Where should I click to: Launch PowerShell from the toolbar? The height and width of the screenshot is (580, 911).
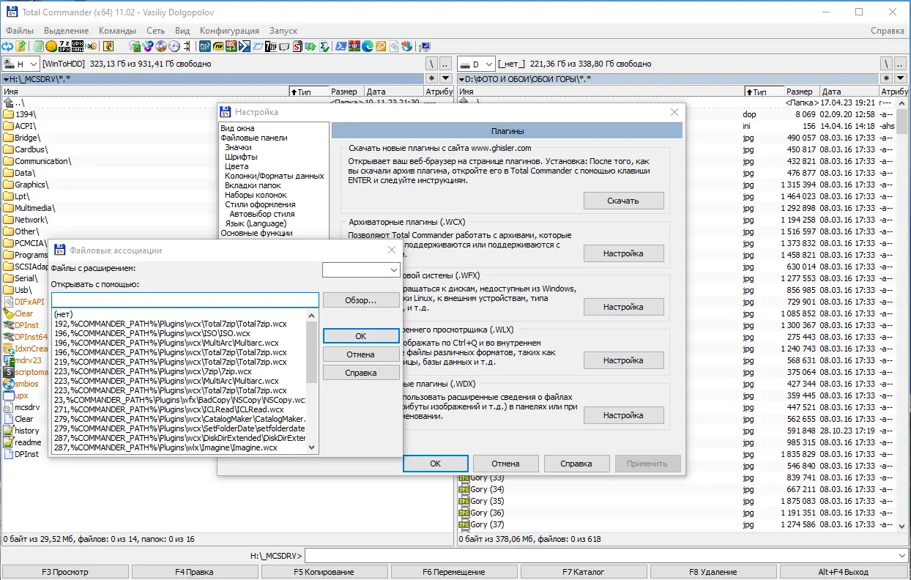click(x=341, y=46)
